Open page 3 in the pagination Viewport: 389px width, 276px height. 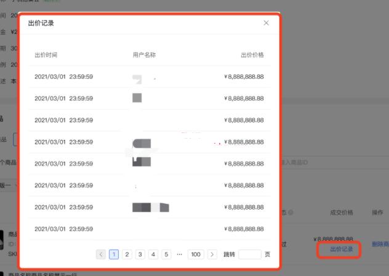pos(140,254)
